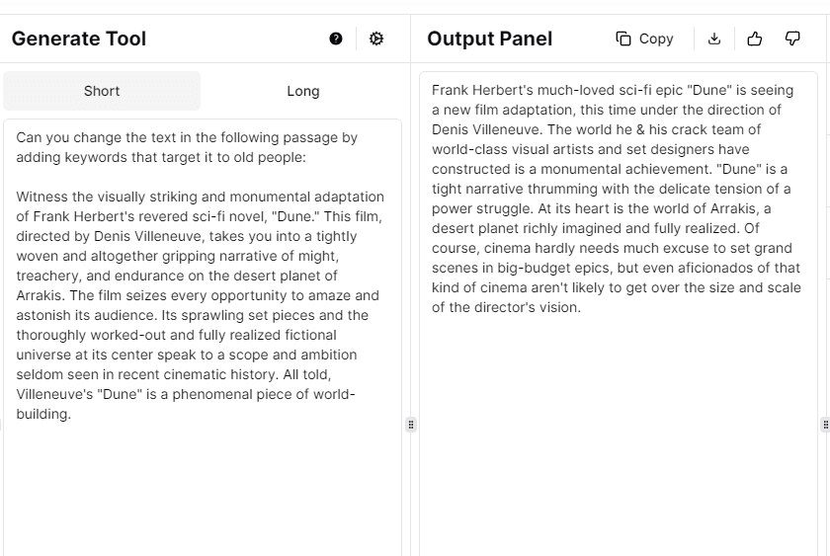
Task: Open Generate Tool settings gear
Action: [x=376, y=39]
